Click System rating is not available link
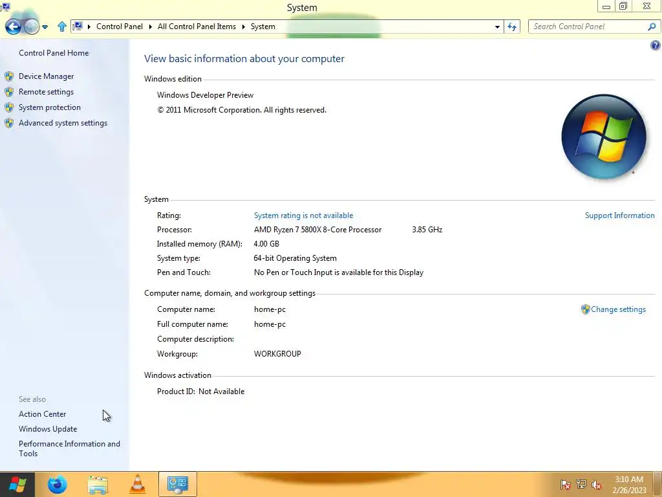 click(x=303, y=215)
